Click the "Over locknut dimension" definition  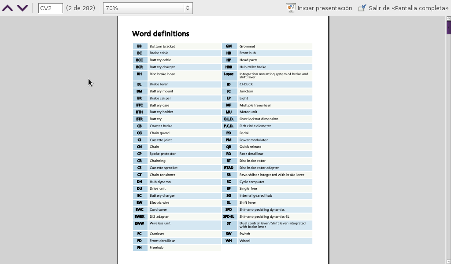259,119
